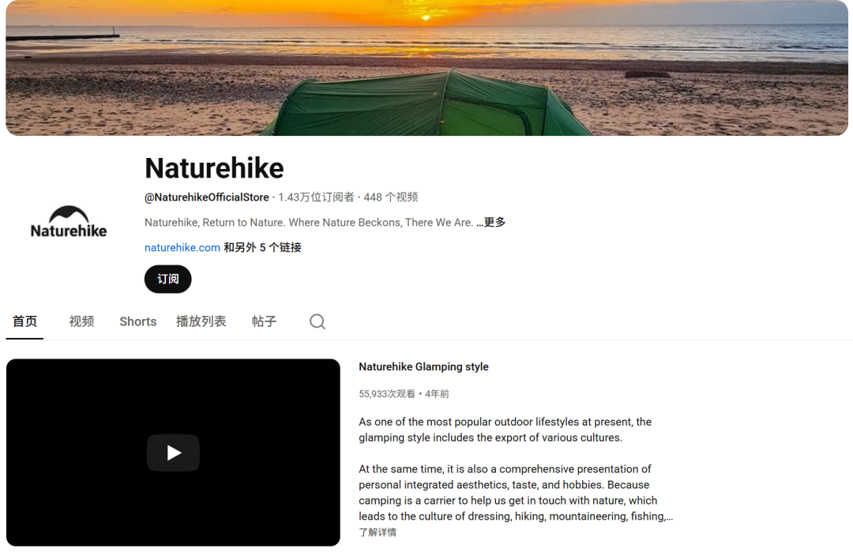Expand channel description with ...更多
Viewport: 853px width, 552px height.
[x=491, y=222]
